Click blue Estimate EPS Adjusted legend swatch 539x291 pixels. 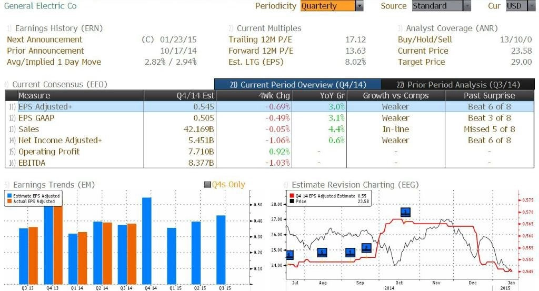click(x=9, y=196)
